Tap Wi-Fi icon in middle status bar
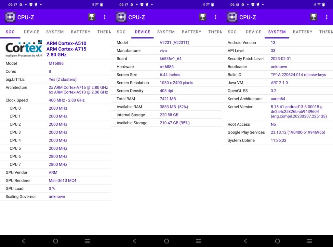Viewport: 333px width, 247px height. pyautogui.click(x=208, y=5)
